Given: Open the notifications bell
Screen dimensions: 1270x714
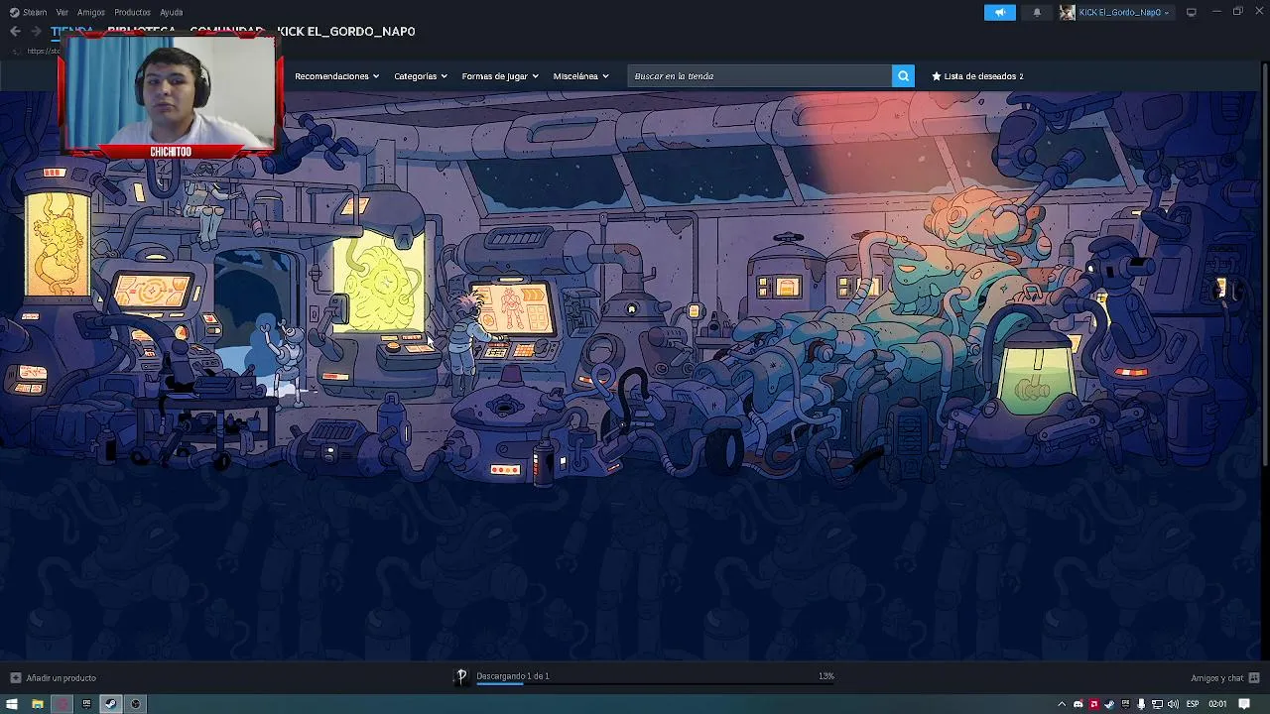Looking at the screenshot, I should (x=1037, y=12).
